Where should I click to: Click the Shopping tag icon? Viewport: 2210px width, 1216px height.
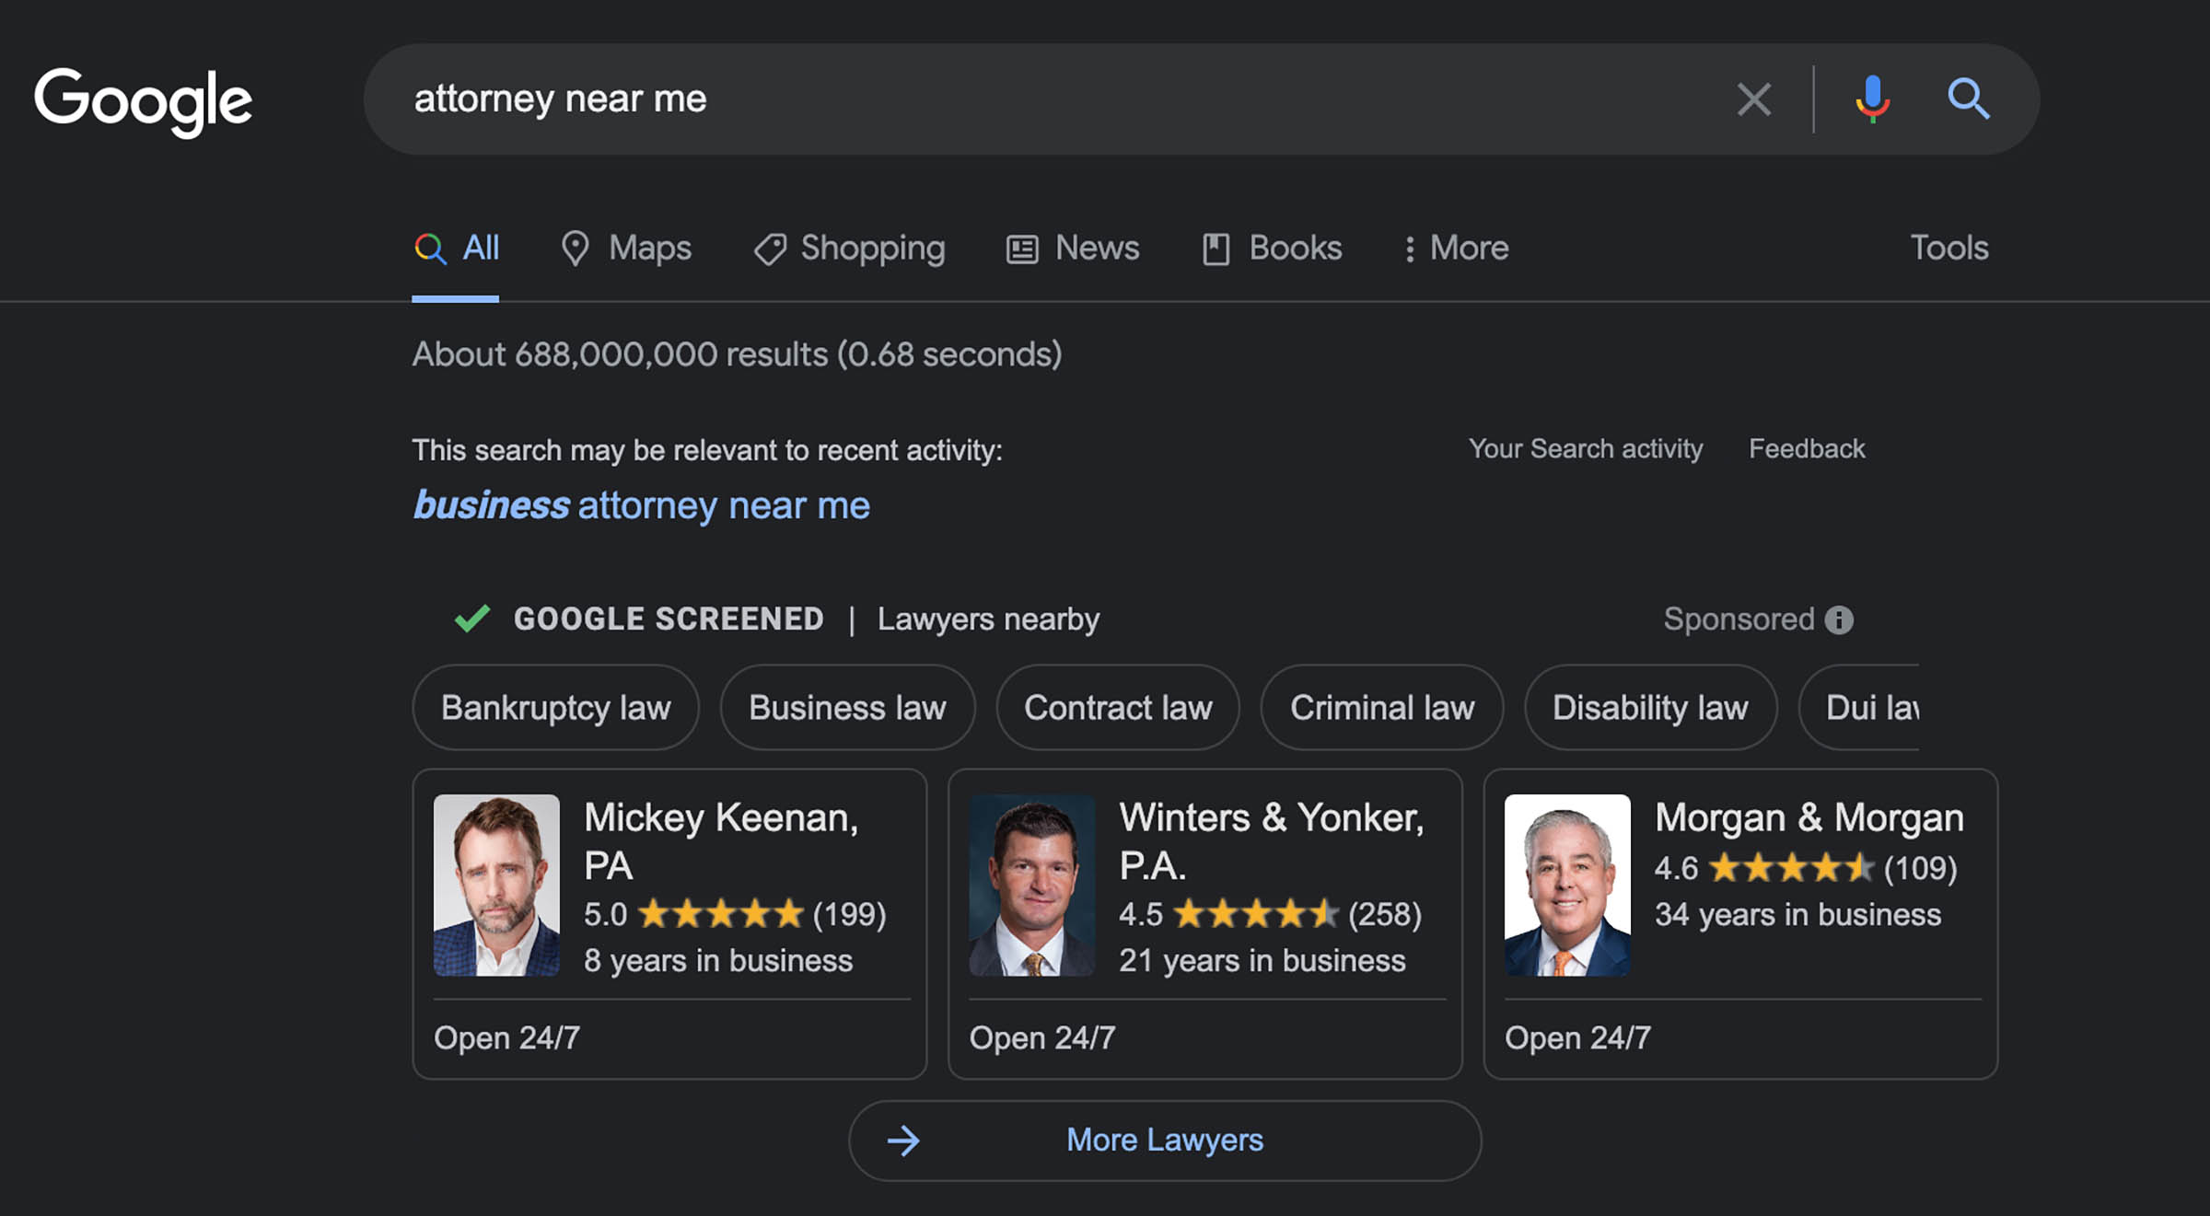coord(770,249)
